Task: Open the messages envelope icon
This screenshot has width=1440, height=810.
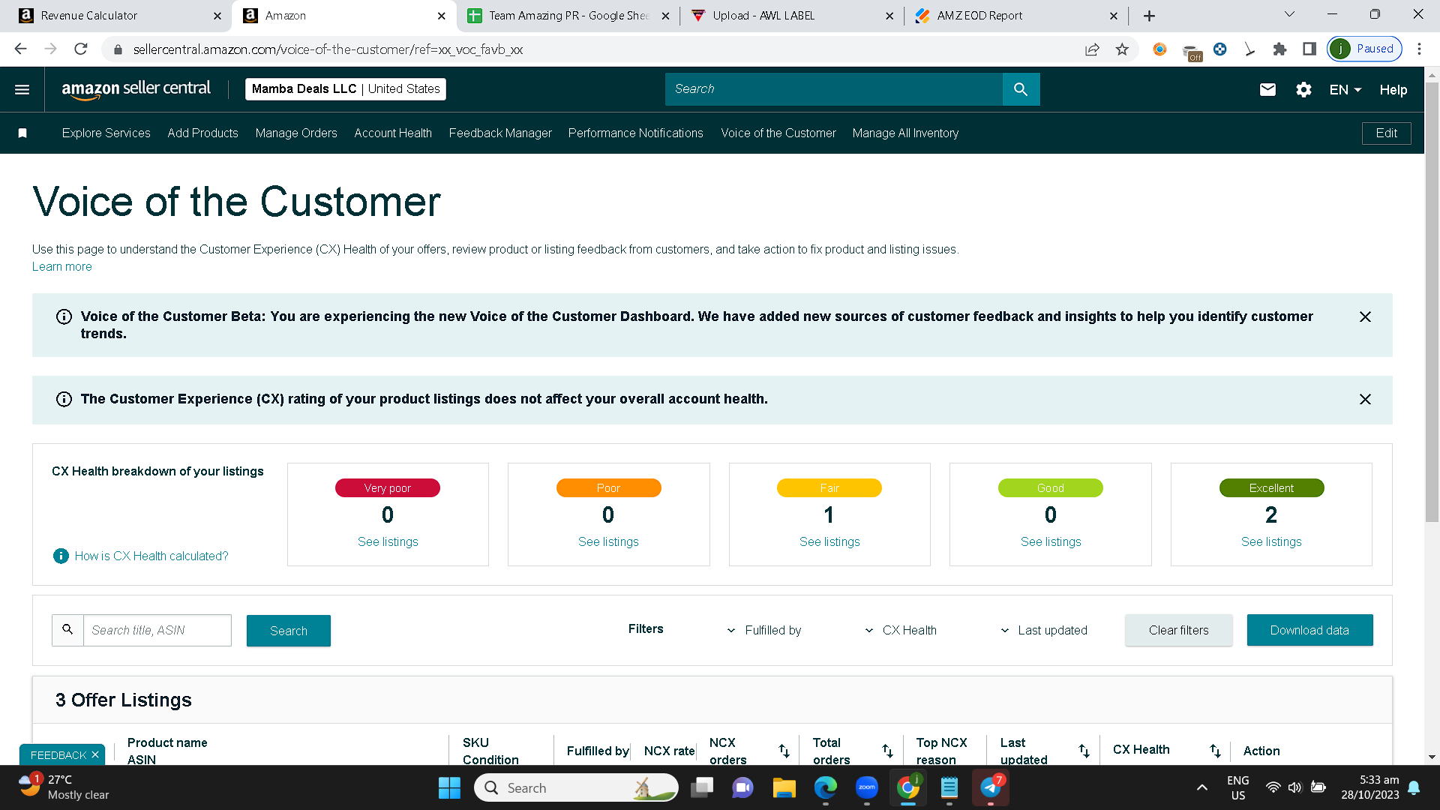Action: (x=1267, y=89)
